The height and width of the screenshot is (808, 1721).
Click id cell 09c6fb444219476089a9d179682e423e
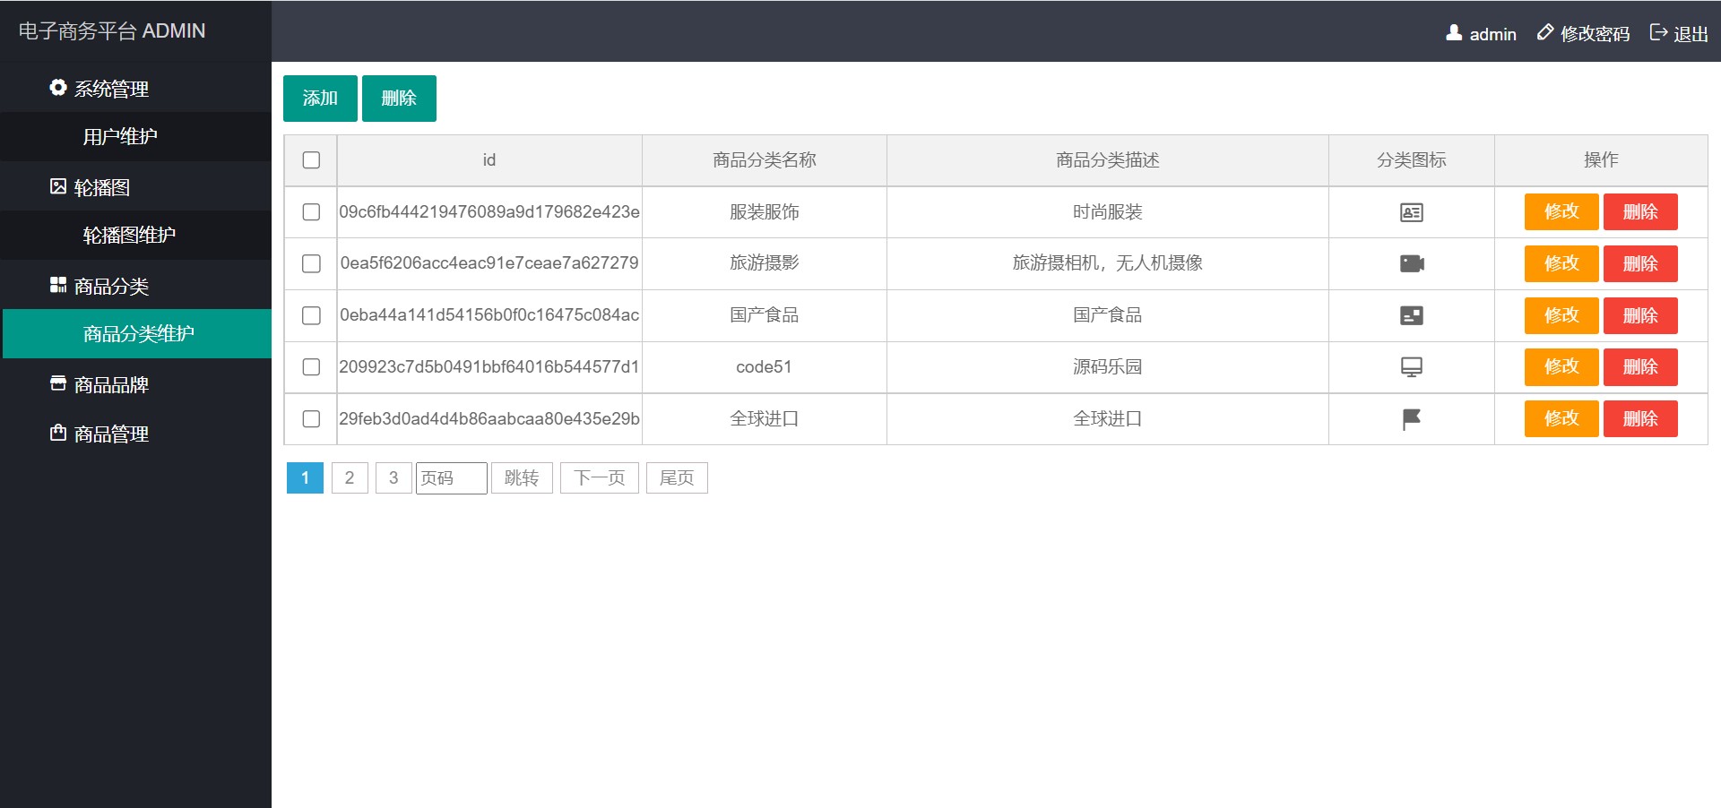coord(489,212)
